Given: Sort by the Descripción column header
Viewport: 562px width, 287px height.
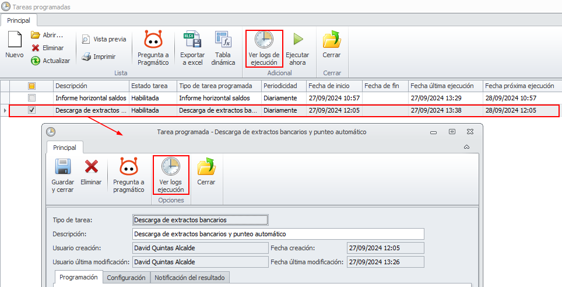Looking at the screenshot, I should pyautogui.click(x=92, y=86).
